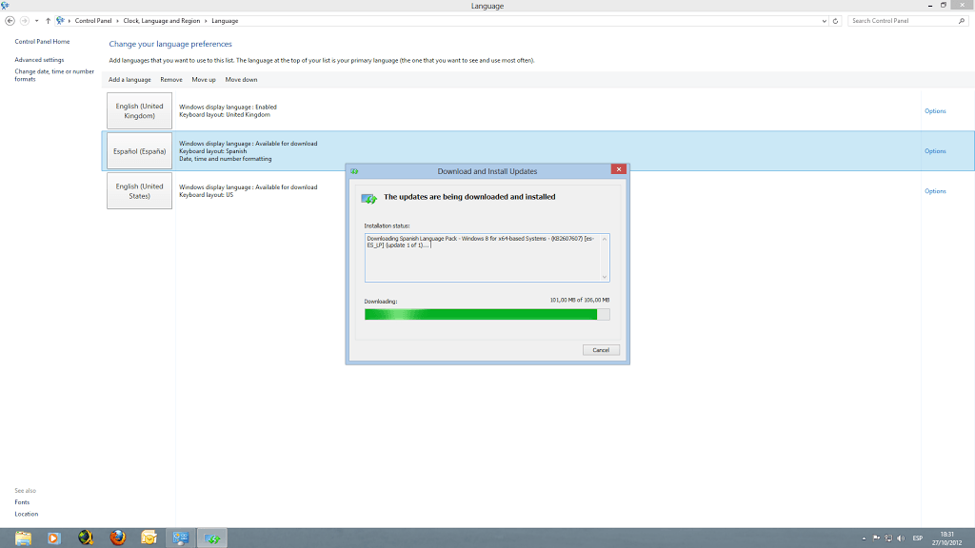Close the Download and Install Updates dialog
The height and width of the screenshot is (548, 975).
click(x=619, y=169)
